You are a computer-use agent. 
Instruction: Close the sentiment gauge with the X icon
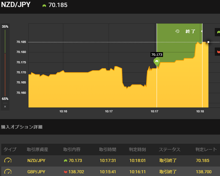pos(5,107)
